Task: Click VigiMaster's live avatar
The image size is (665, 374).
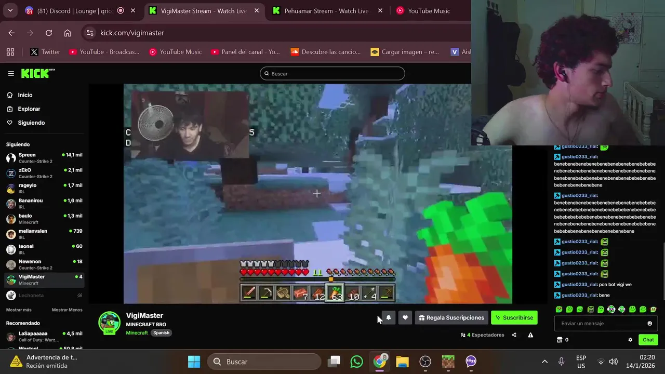Action: click(110, 323)
